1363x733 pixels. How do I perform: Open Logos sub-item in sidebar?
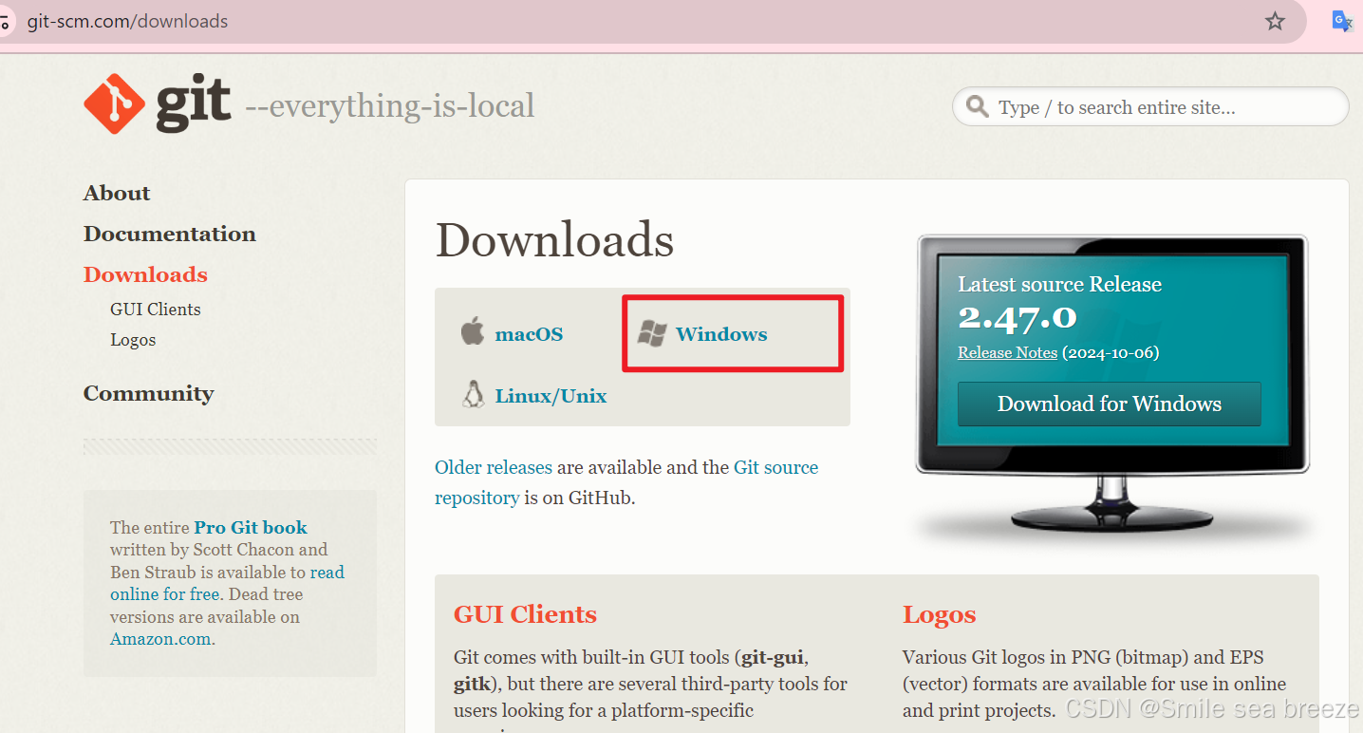pos(133,340)
